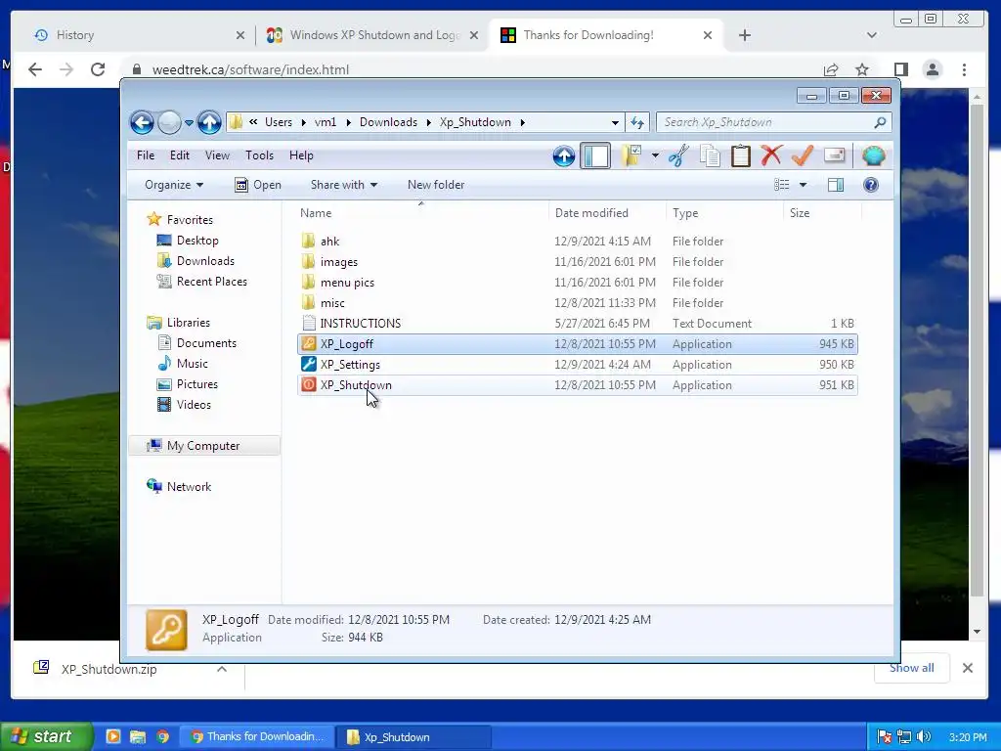
Task: Click the Classic Shell Up arrow toolbar icon
Action: (x=564, y=155)
